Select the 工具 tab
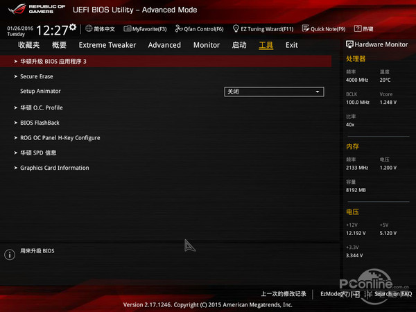416x312 pixels. click(266, 45)
